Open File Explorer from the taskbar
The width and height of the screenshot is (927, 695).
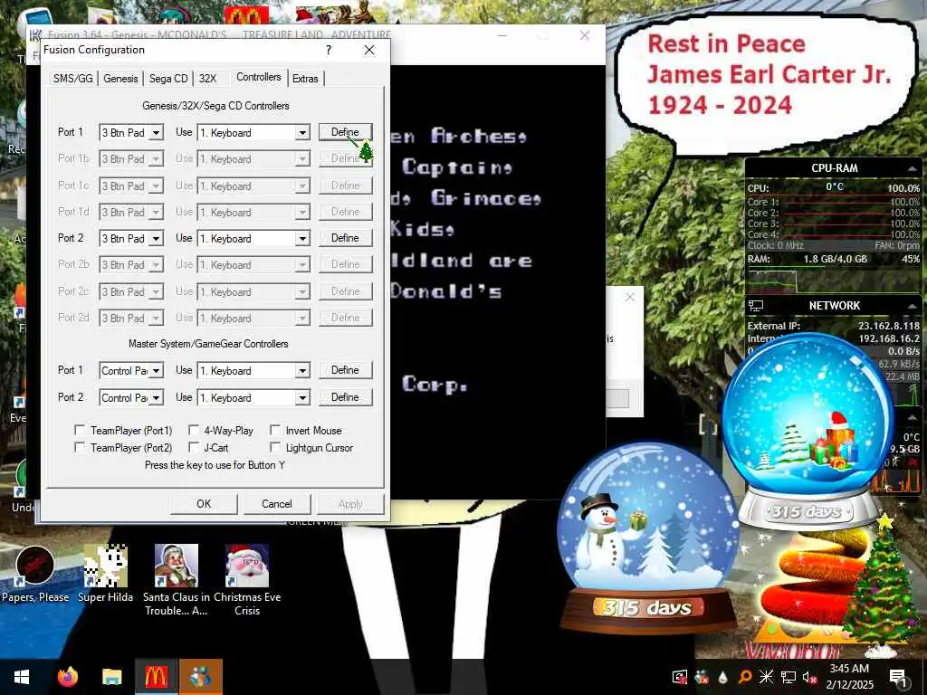pyautogui.click(x=111, y=677)
